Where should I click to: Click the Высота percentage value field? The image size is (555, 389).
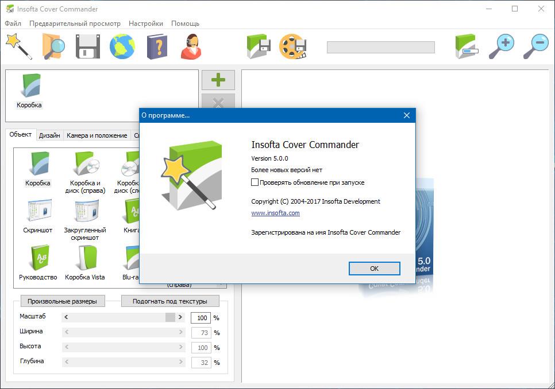click(x=201, y=348)
